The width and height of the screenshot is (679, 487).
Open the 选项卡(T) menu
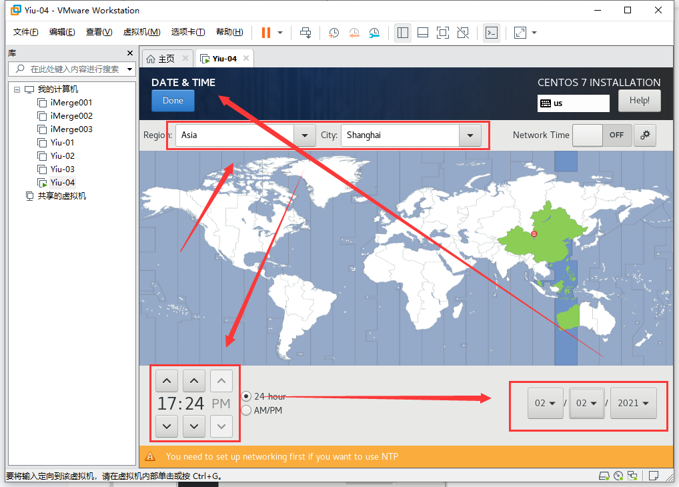tap(188, 32)
